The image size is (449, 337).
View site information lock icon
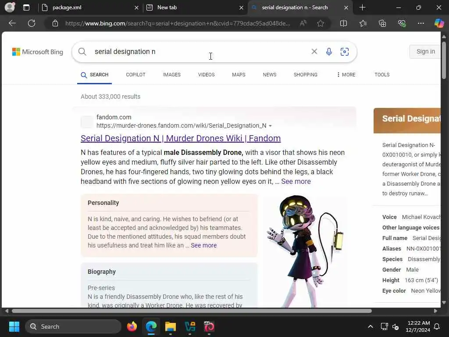(x=55, y=23)
